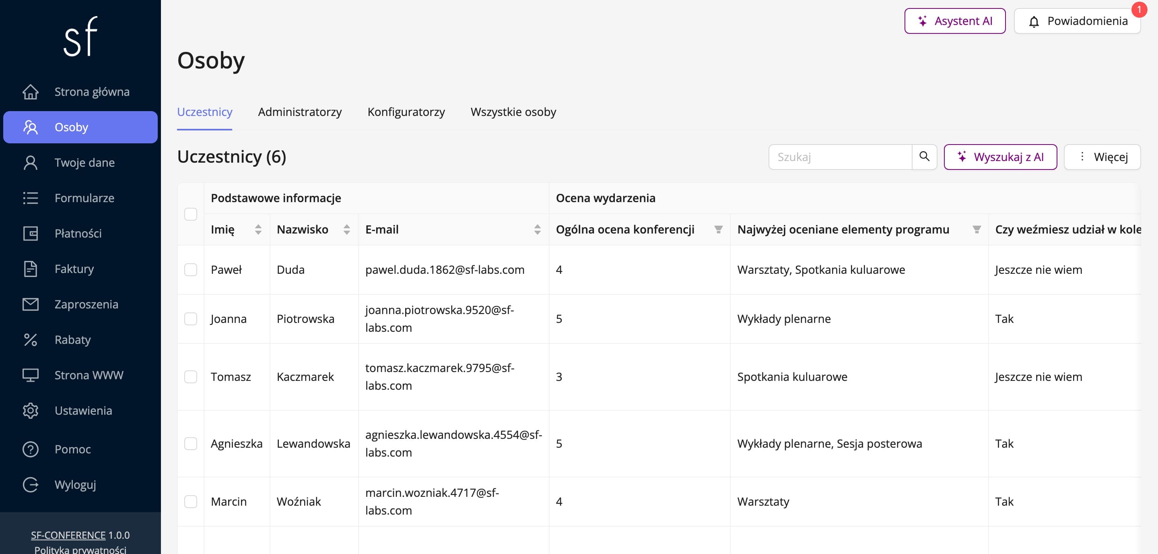This screenshot has height=554, width=1158.
Task: Open the Polityka prywatności link
Action: click(80, 550)
